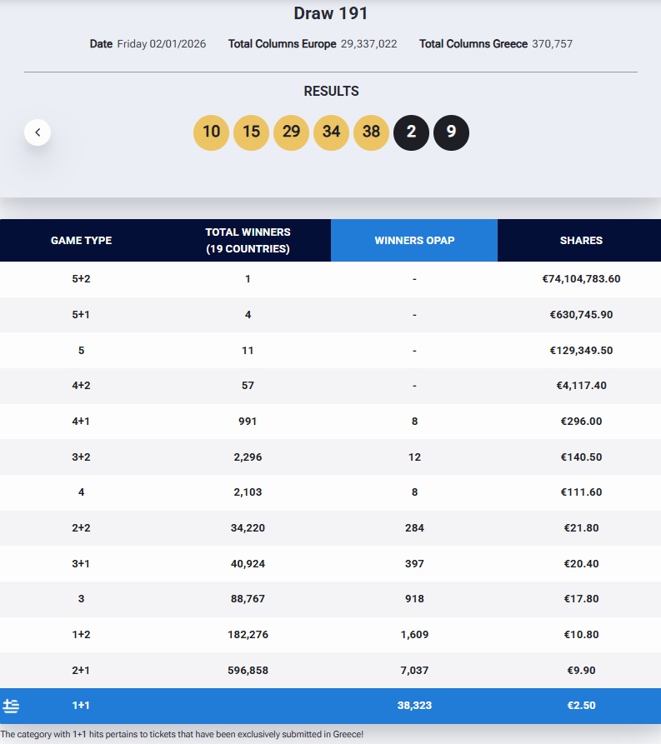
Task: Select the yellow ball numbered 15
Action: tap(251, 132)
